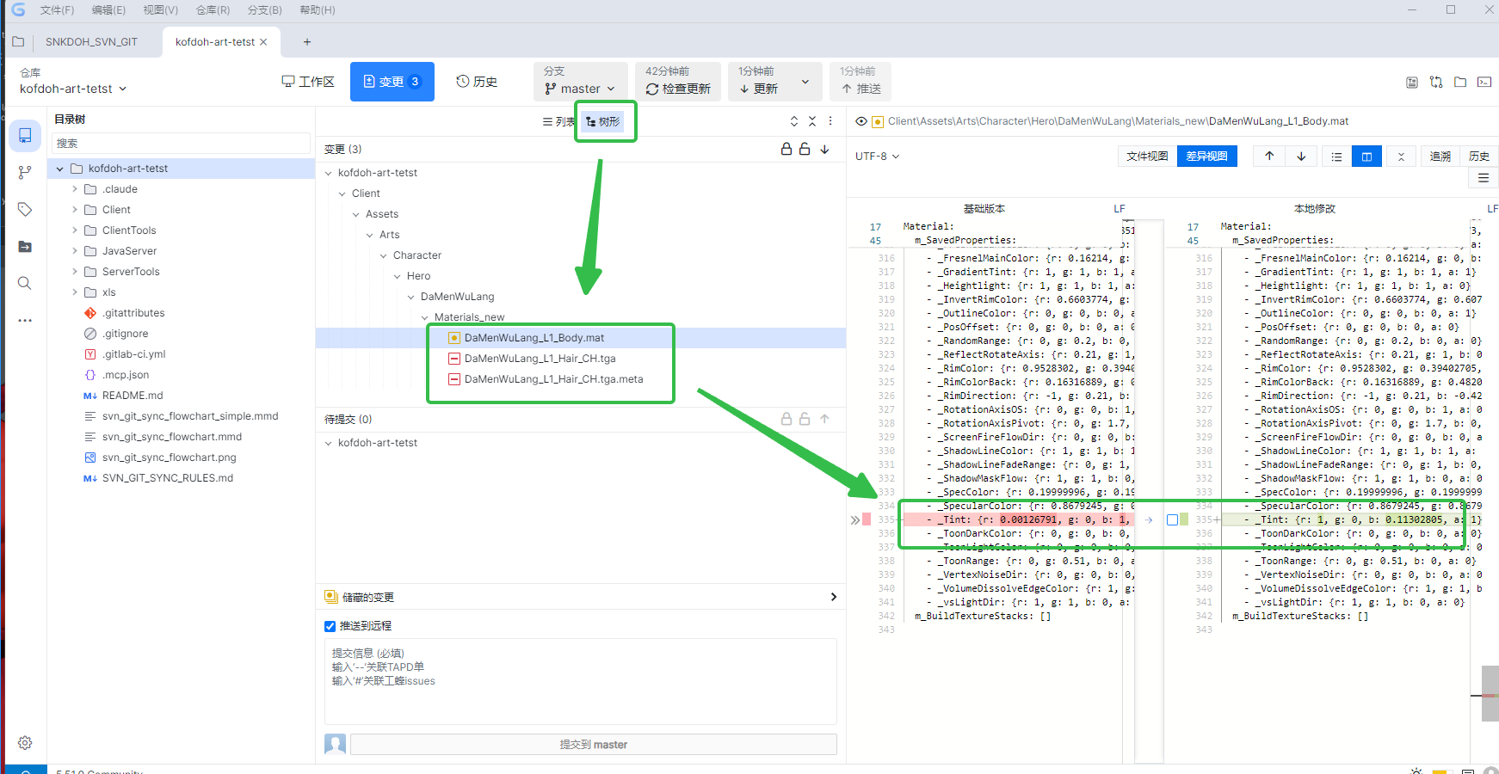Click the commit to master button

pos(594,745)
